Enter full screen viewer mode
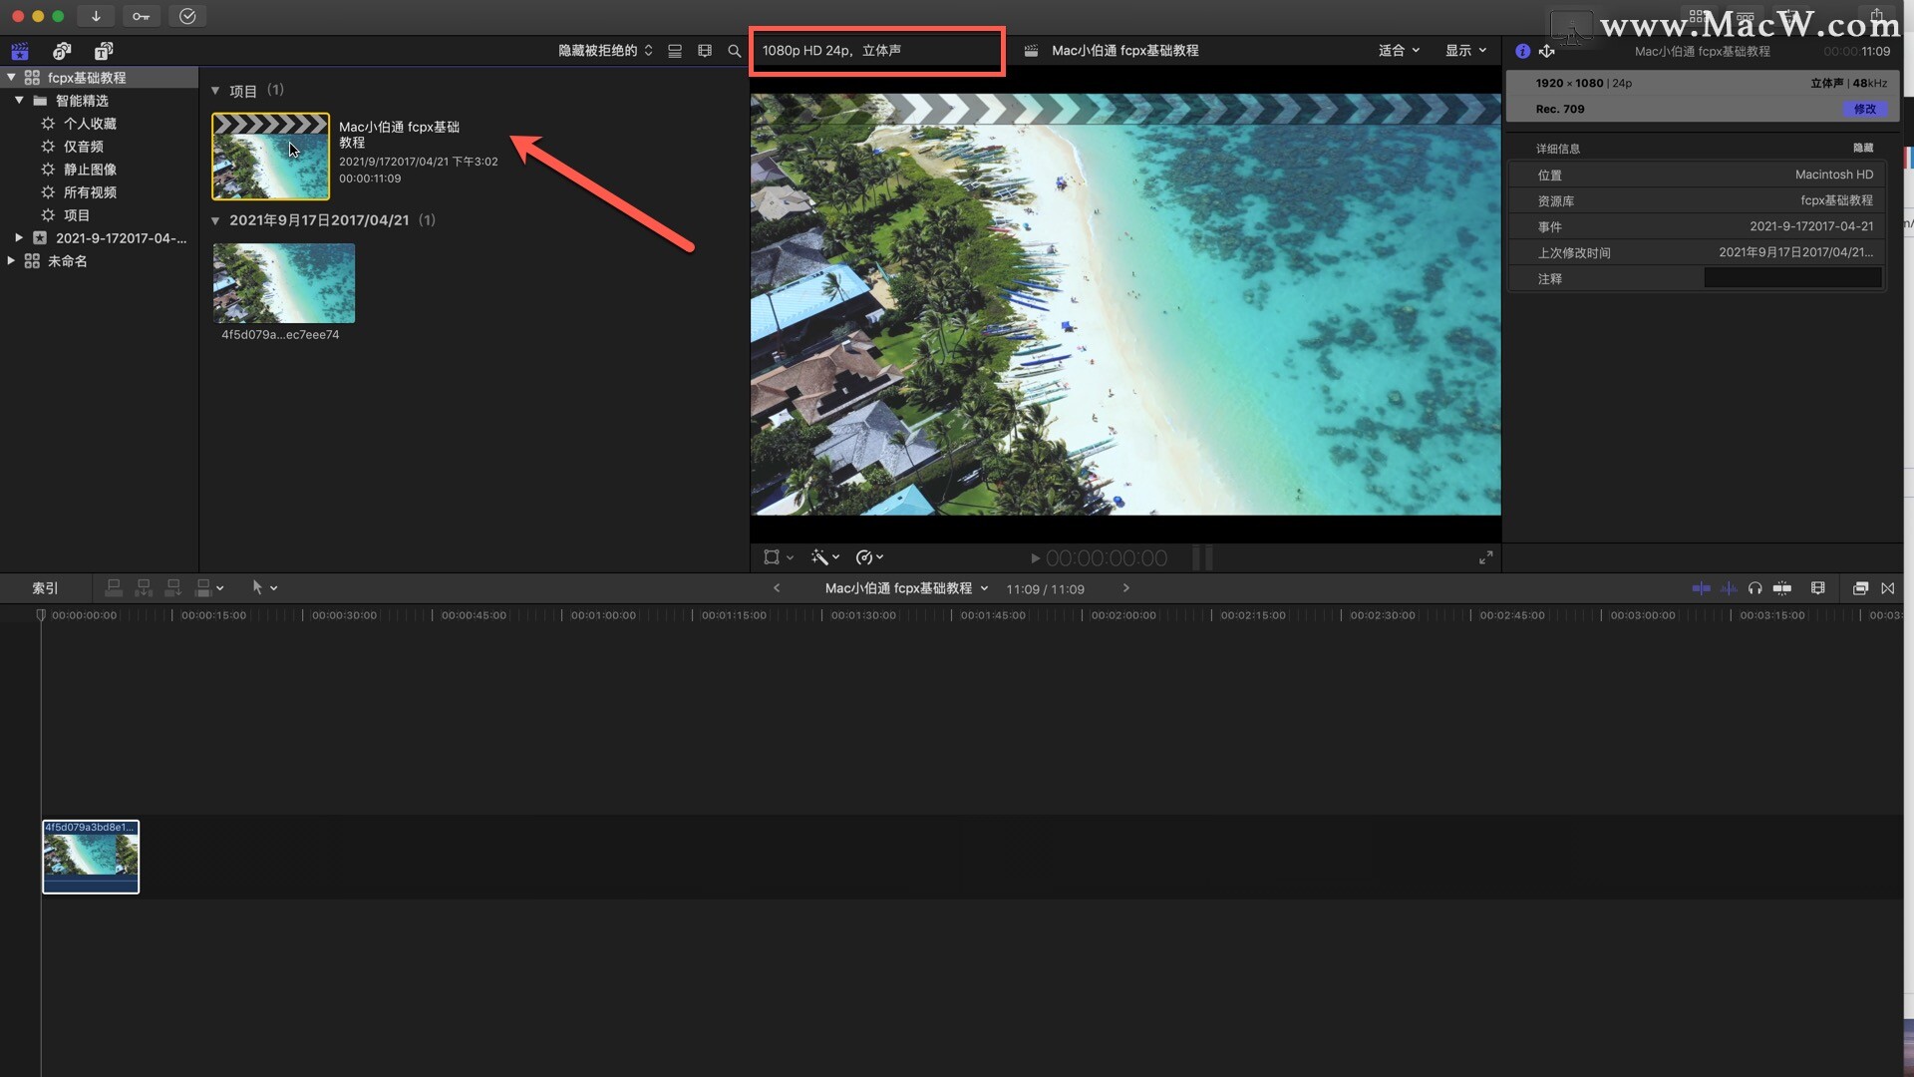Screen dimensions: 1914x1077 [1485, 557]
